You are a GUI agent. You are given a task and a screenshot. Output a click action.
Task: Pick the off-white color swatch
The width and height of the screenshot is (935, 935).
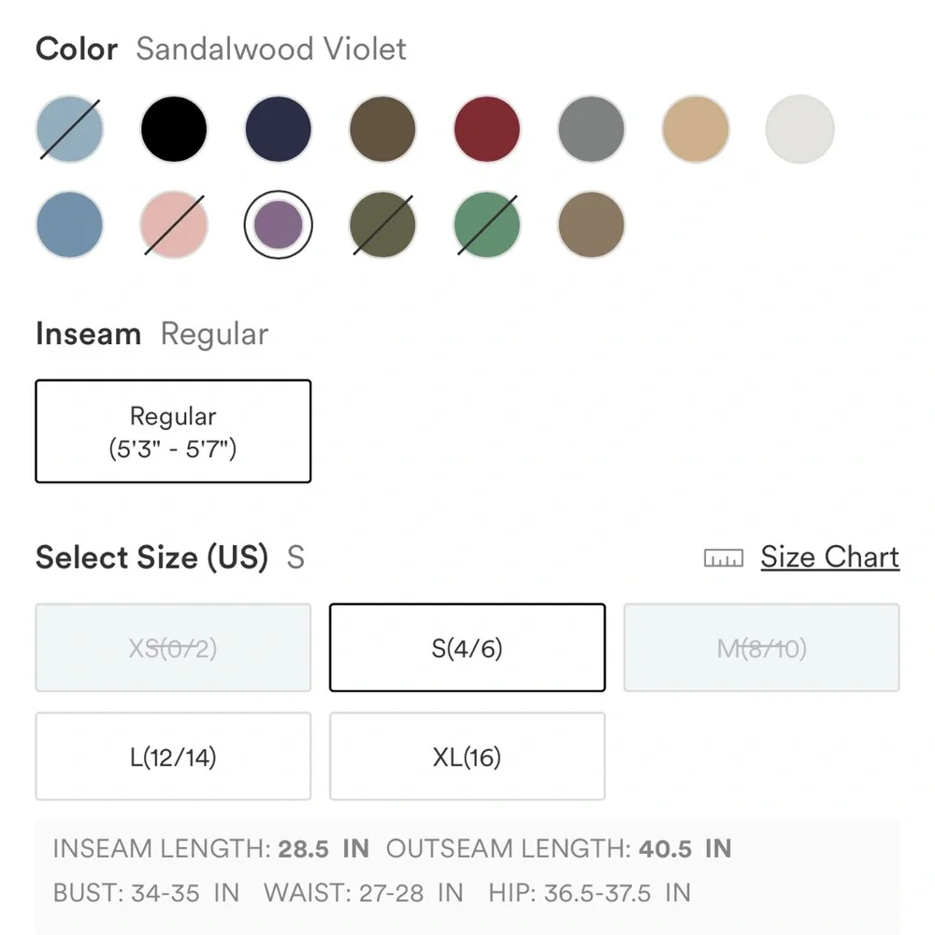[x=799, y=129]
